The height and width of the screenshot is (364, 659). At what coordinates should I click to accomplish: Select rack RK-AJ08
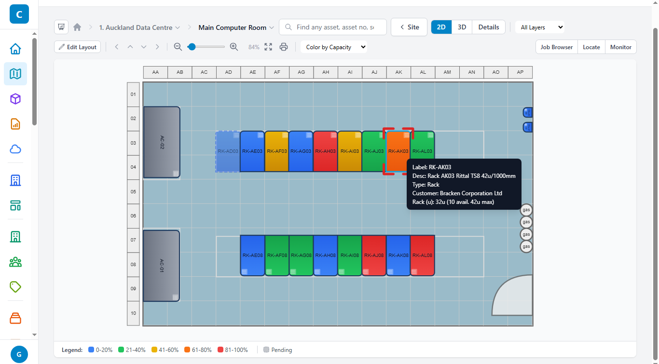pyautogui.click(x=374, y=256)
